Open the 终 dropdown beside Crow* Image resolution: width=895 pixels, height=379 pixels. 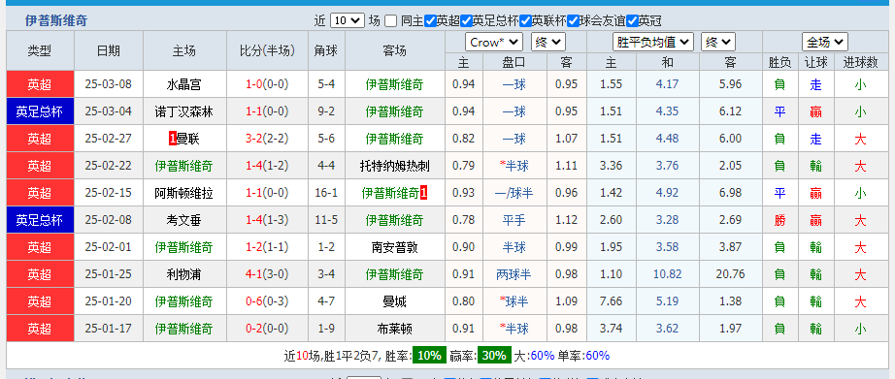[548, 43]
